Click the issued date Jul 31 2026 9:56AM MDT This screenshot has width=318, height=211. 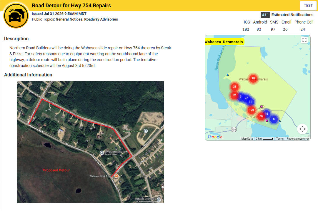click(x=65, y=14)
